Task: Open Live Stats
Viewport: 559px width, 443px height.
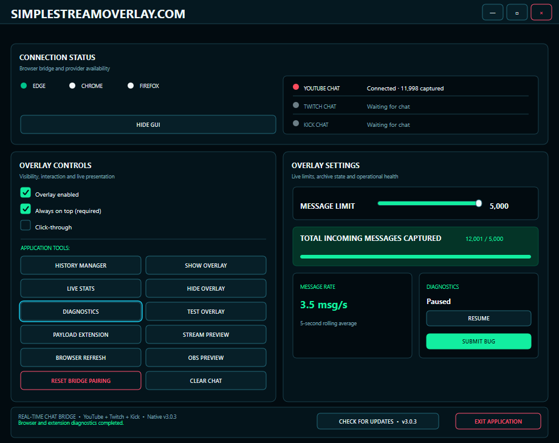Action: click(x=81, y=288)
